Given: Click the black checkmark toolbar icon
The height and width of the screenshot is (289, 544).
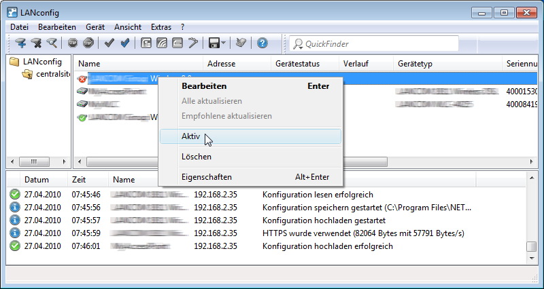Looking at the screenshot, I should coord(109,43).
